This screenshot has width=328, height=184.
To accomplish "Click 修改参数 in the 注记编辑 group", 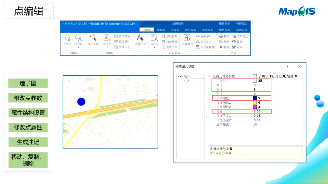I will (x=170, y=36).
